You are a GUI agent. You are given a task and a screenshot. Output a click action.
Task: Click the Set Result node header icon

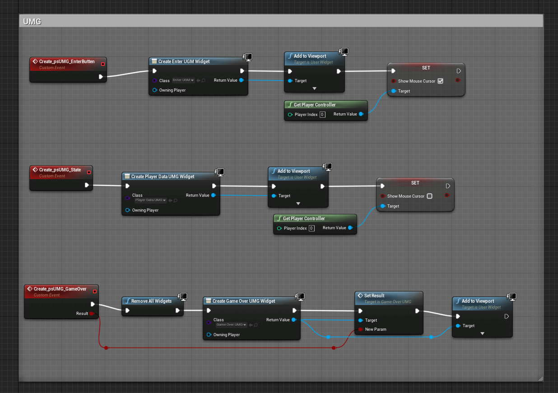click(360, 296)
